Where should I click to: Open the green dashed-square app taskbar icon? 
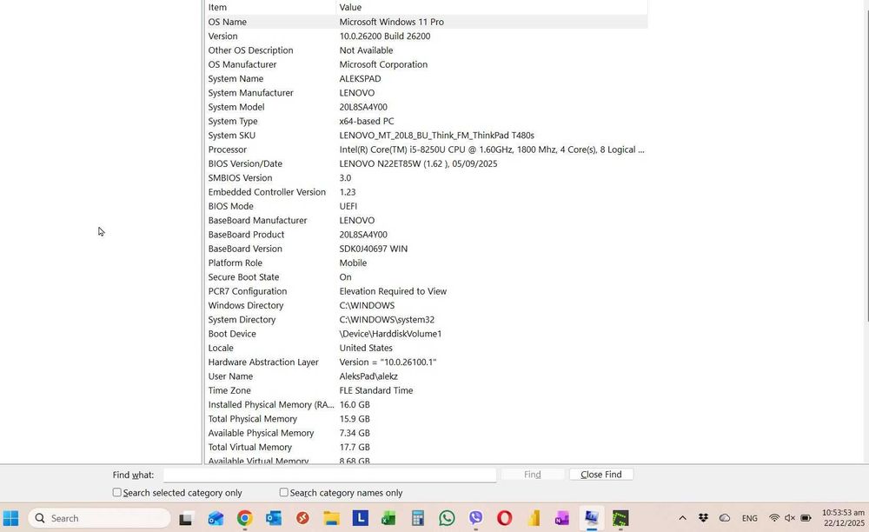coord(620,518)
